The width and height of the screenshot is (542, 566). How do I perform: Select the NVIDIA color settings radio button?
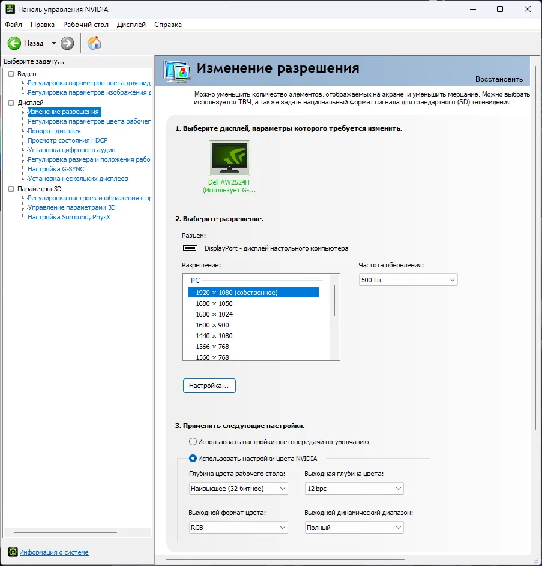[193, 459]
